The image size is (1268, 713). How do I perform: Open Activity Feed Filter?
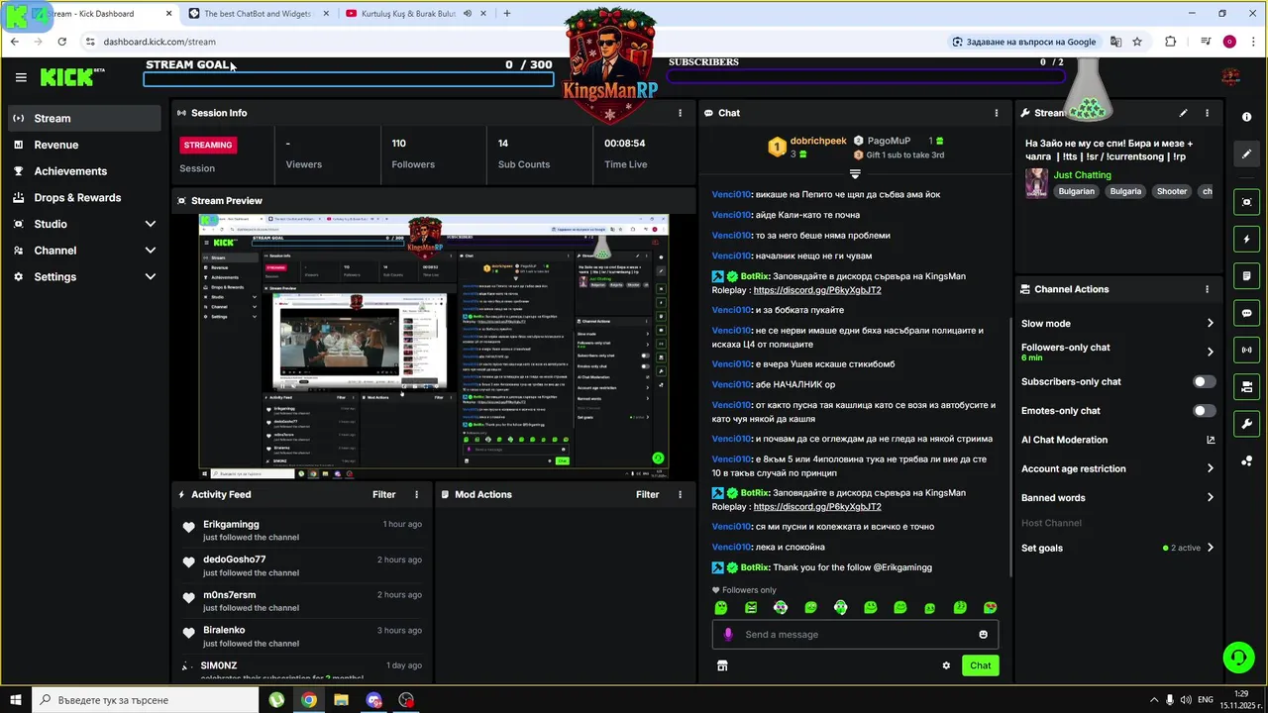383,494
